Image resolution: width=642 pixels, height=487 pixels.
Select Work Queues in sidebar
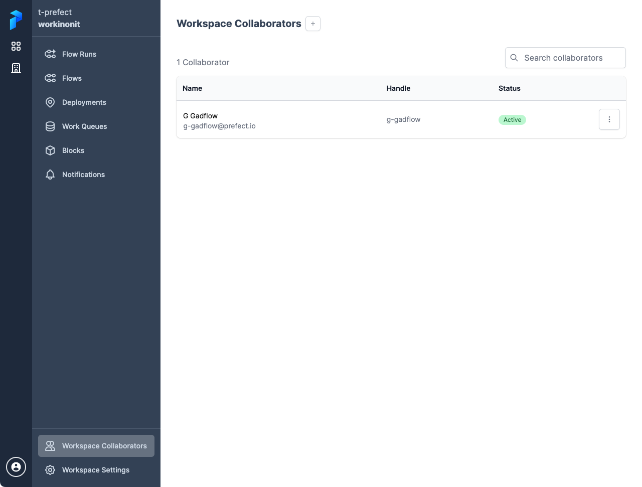click(x=96, y=126)
